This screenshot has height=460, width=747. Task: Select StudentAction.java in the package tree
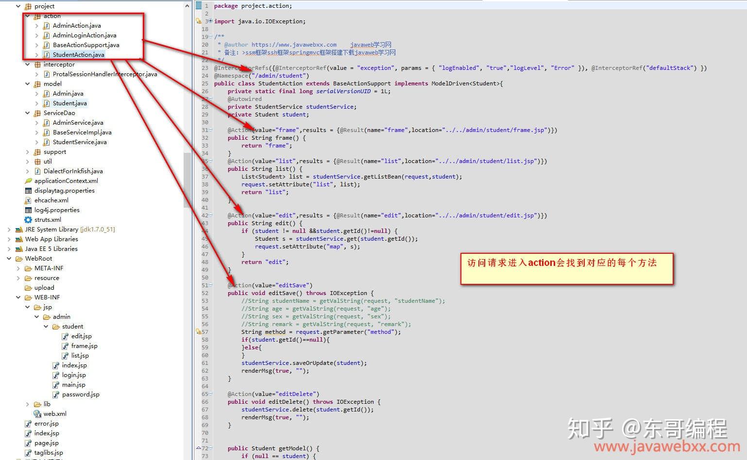[79, 55]
